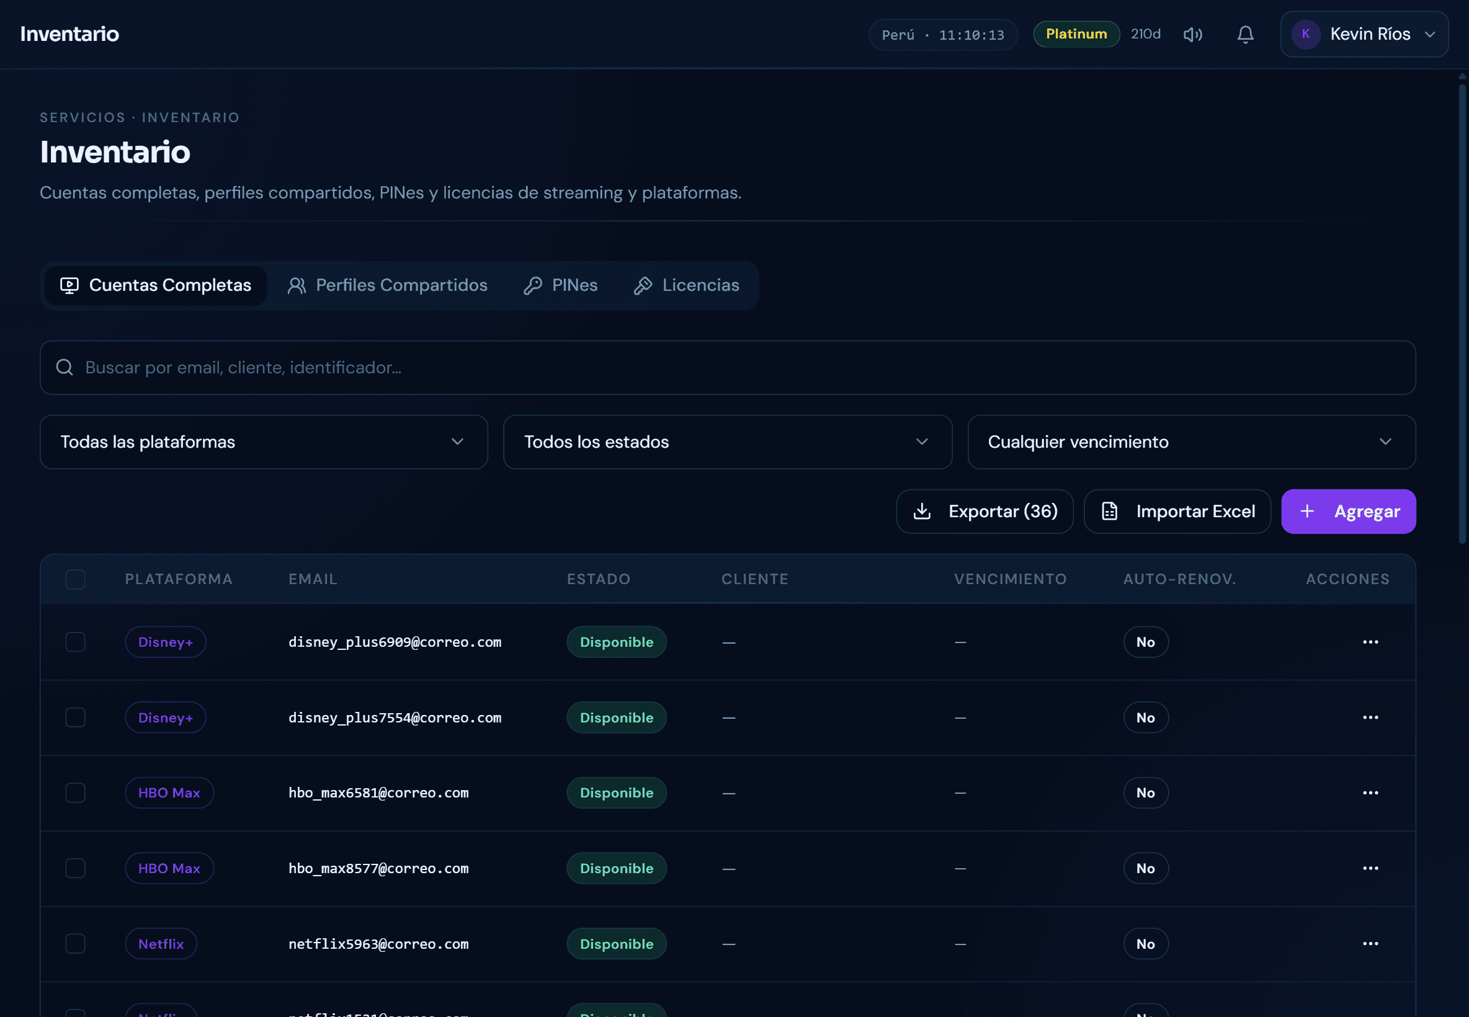
Task: Toggle auto-renew No for hbo_max6581
Action: coord(1145,793)
